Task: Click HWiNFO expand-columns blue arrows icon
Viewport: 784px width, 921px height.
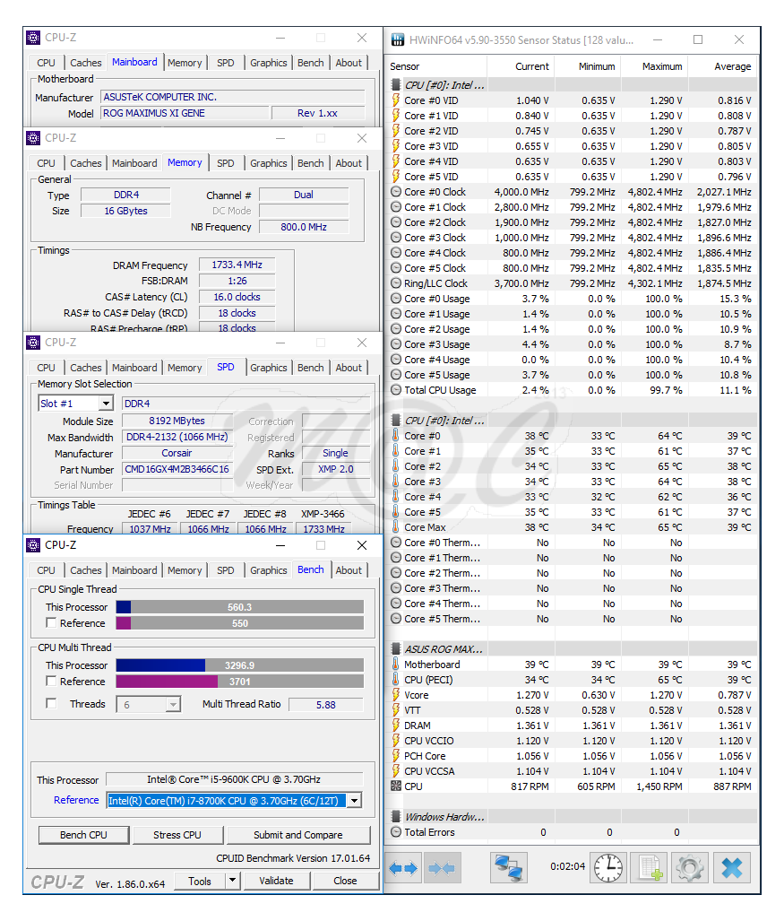Action: 403,867
